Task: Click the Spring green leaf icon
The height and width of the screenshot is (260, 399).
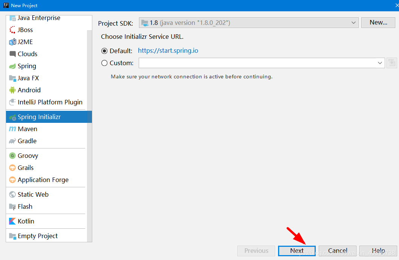Action: point(12,66)
